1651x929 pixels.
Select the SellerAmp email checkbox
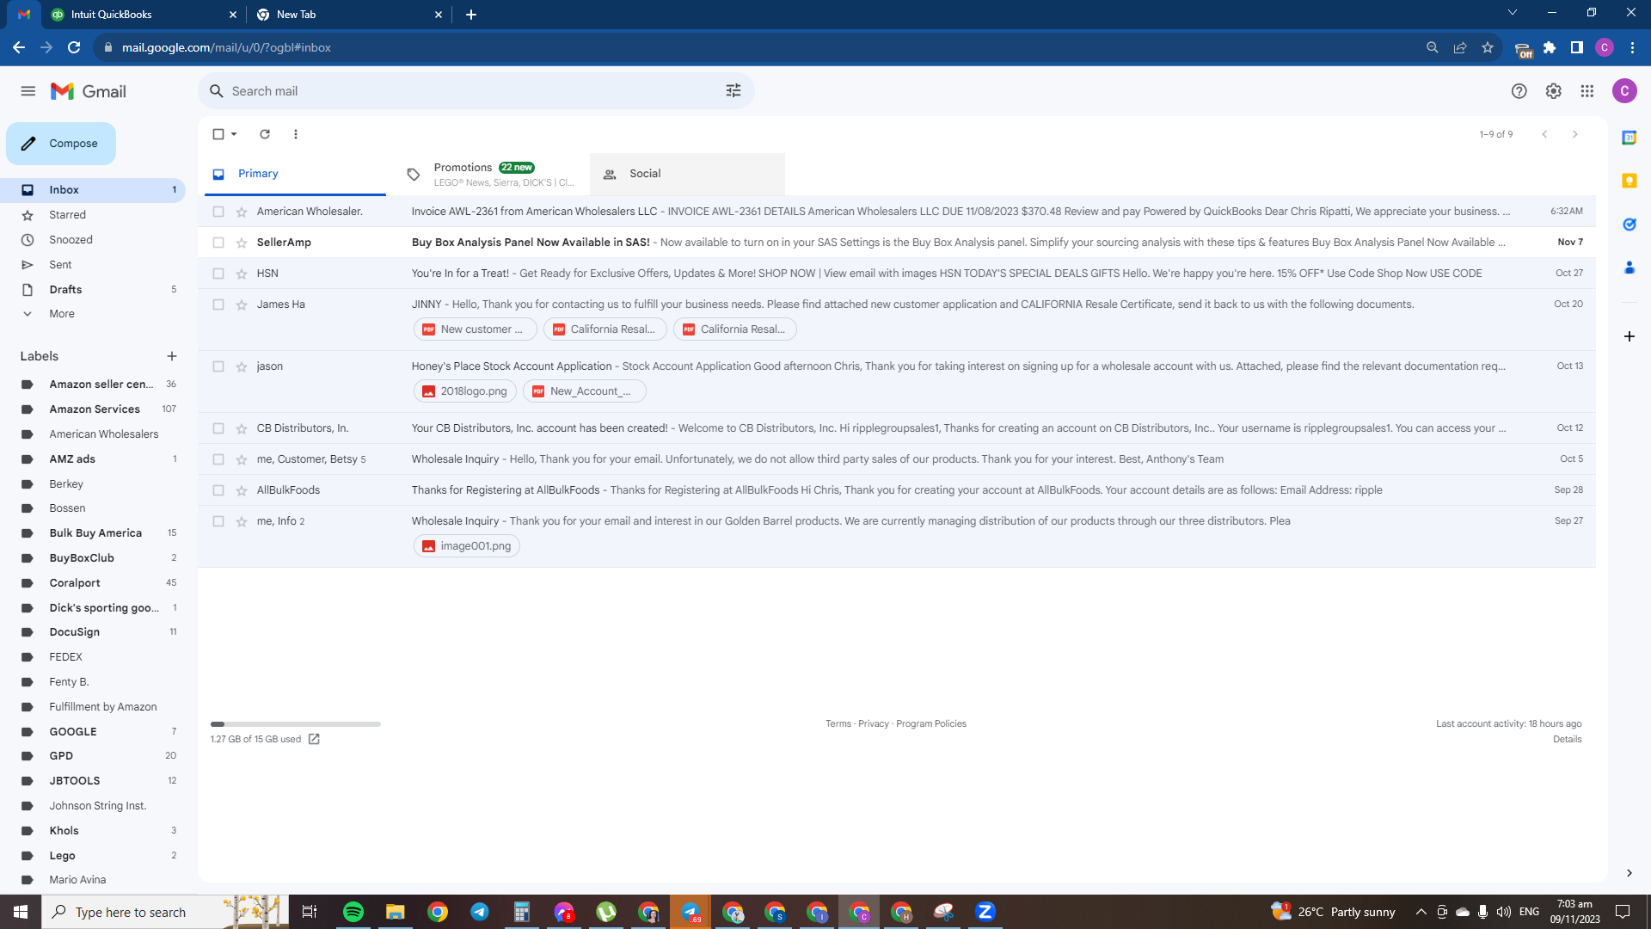(x=218, y=243)
